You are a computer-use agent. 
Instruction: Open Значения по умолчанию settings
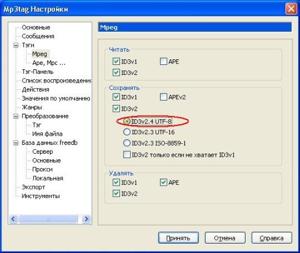coord(56,98)
